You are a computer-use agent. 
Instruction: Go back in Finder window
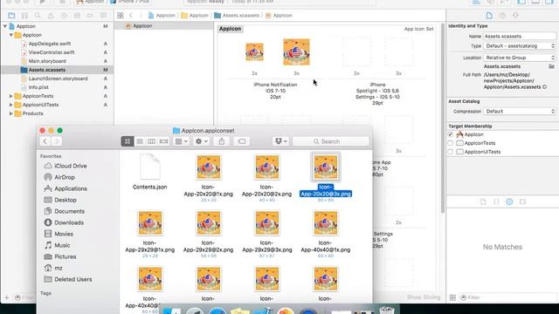(x=45, y=141)
